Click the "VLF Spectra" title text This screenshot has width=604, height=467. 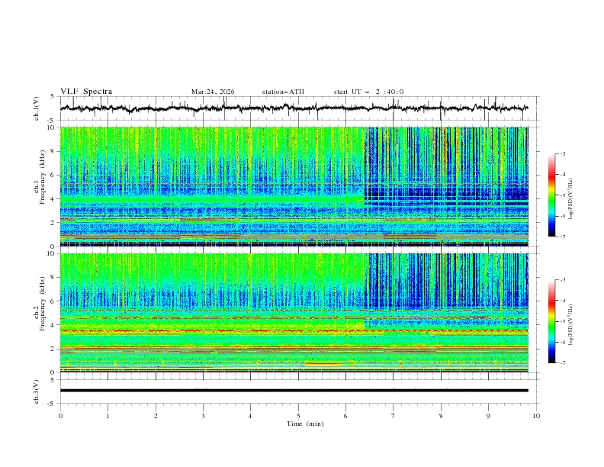point(86,92)
